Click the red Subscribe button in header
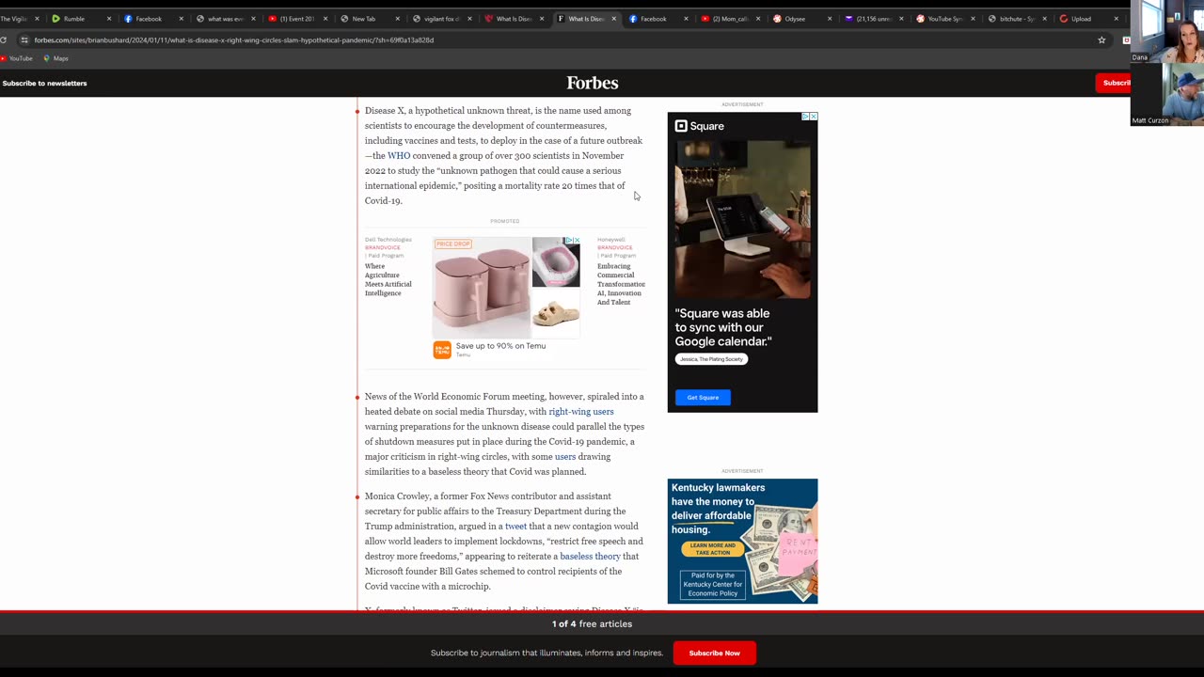 [x=1114, y=83]
